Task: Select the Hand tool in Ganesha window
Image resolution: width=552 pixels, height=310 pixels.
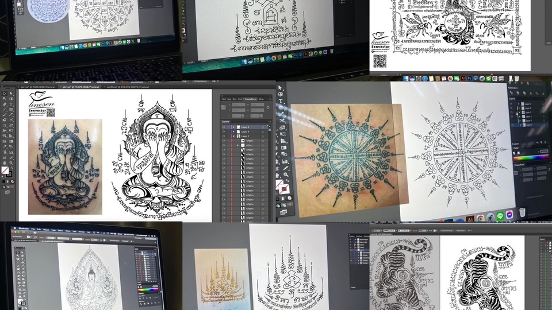Action: tap(4, 162)
